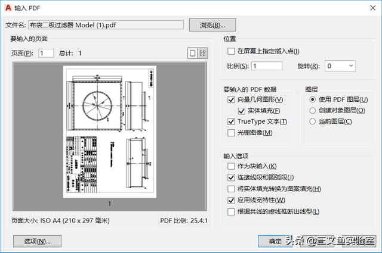
Task: Toggle 向量几何图形 checkbox
Action: (231, 99)
